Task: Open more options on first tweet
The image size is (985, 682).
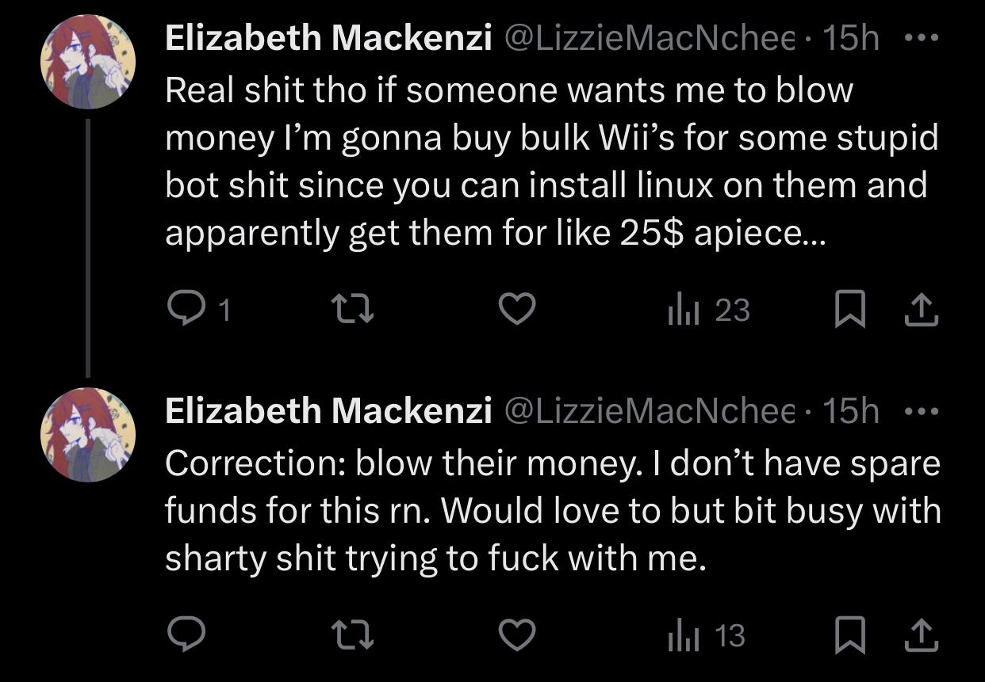Action: [x=921, y=37]
